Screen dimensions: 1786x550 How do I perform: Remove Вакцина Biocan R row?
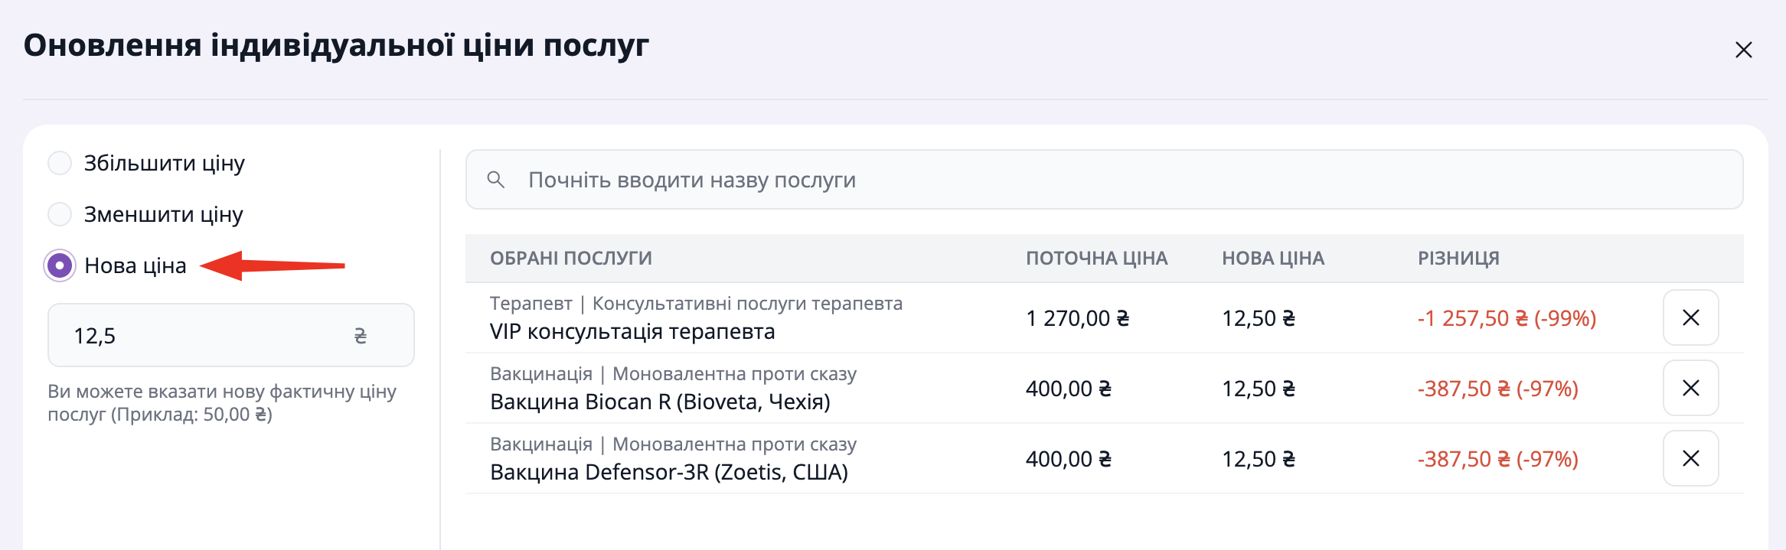[x=1690, y=388]
